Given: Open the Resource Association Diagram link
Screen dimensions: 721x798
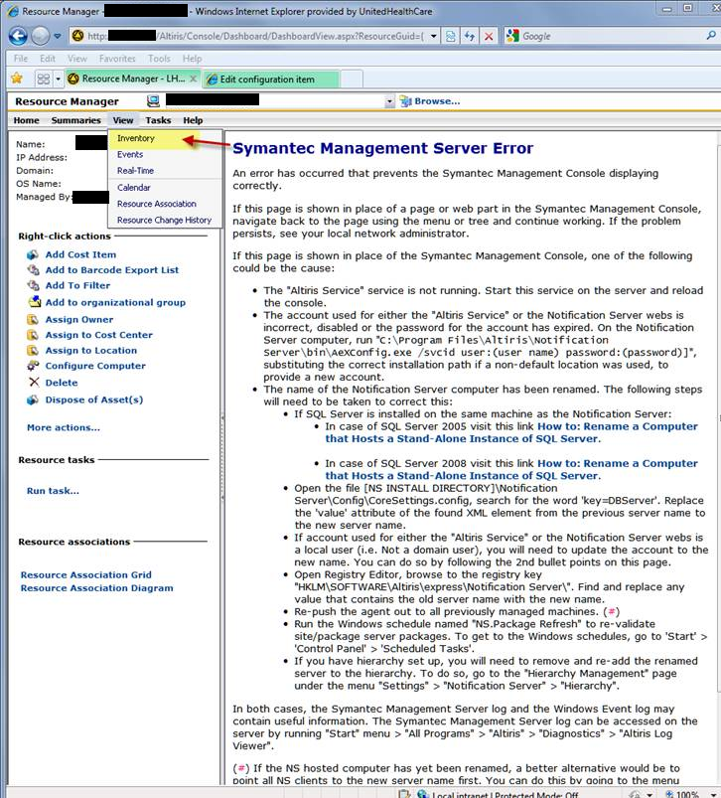Looking at the screenshot, I should click(96, 588).
